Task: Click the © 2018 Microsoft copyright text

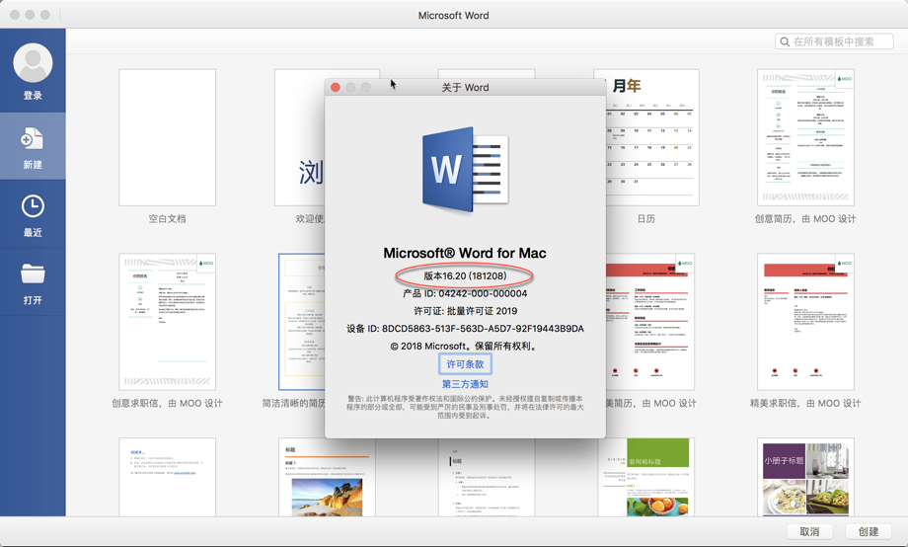Action: [x=465, y=346]
